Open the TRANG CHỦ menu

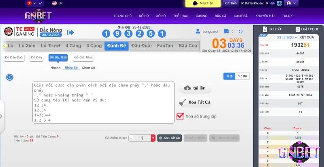point(123,16)
